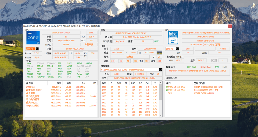Click the Intel 7 process field
The height and width of the screenshot is (137, 258).
click(92, 33)
